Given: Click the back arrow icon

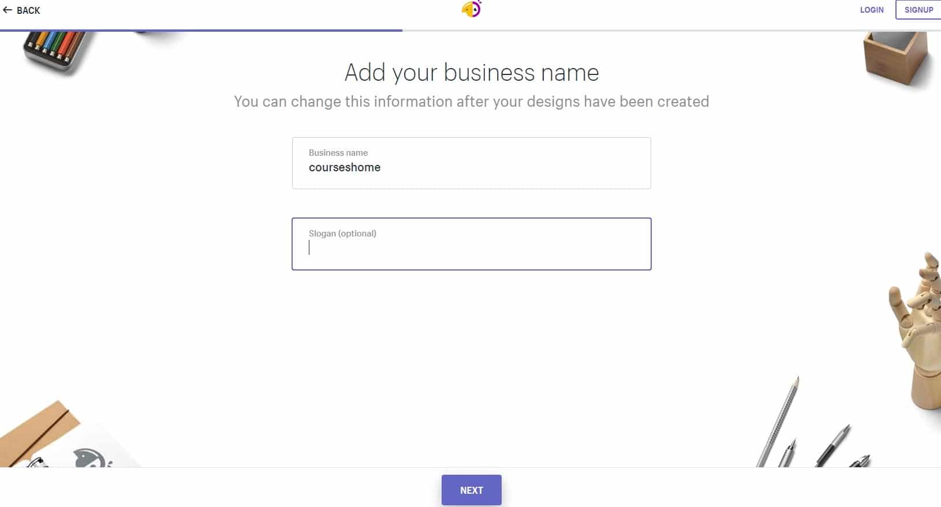Looking at the screenshot, I should (8, 10).
